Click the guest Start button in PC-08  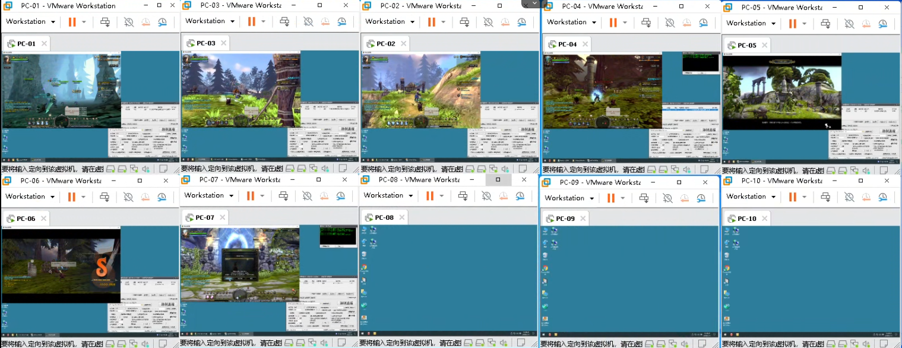coord(363,334)
